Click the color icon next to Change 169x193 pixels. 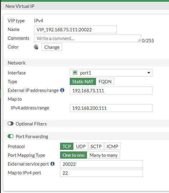[36, 47]
